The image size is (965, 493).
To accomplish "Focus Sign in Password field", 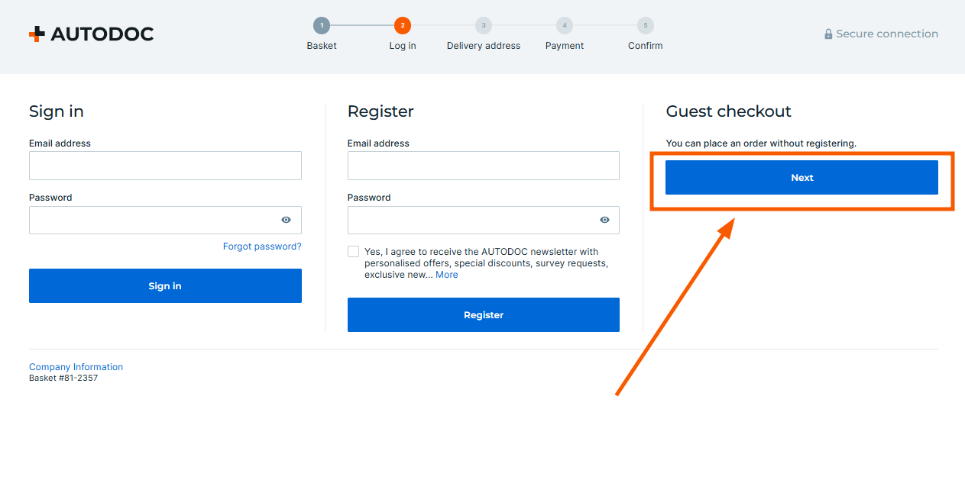I will pos(153,220).
